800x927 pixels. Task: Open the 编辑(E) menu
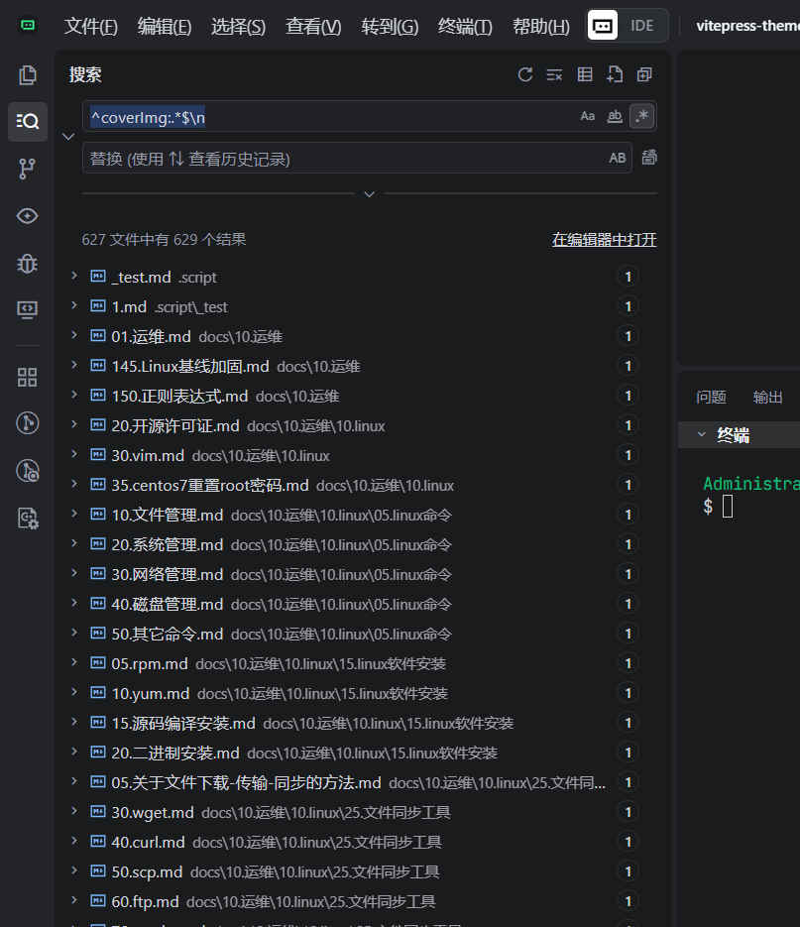[165, 26]
